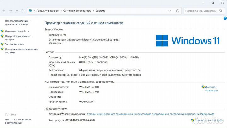This screenshot has width=227, height=128.
Task: Open help with the blue question icon
Action: [x=225, y=18]
